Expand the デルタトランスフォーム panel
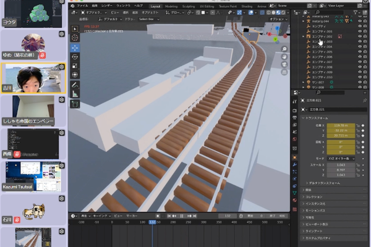371x247 pixels. [324, 183]
